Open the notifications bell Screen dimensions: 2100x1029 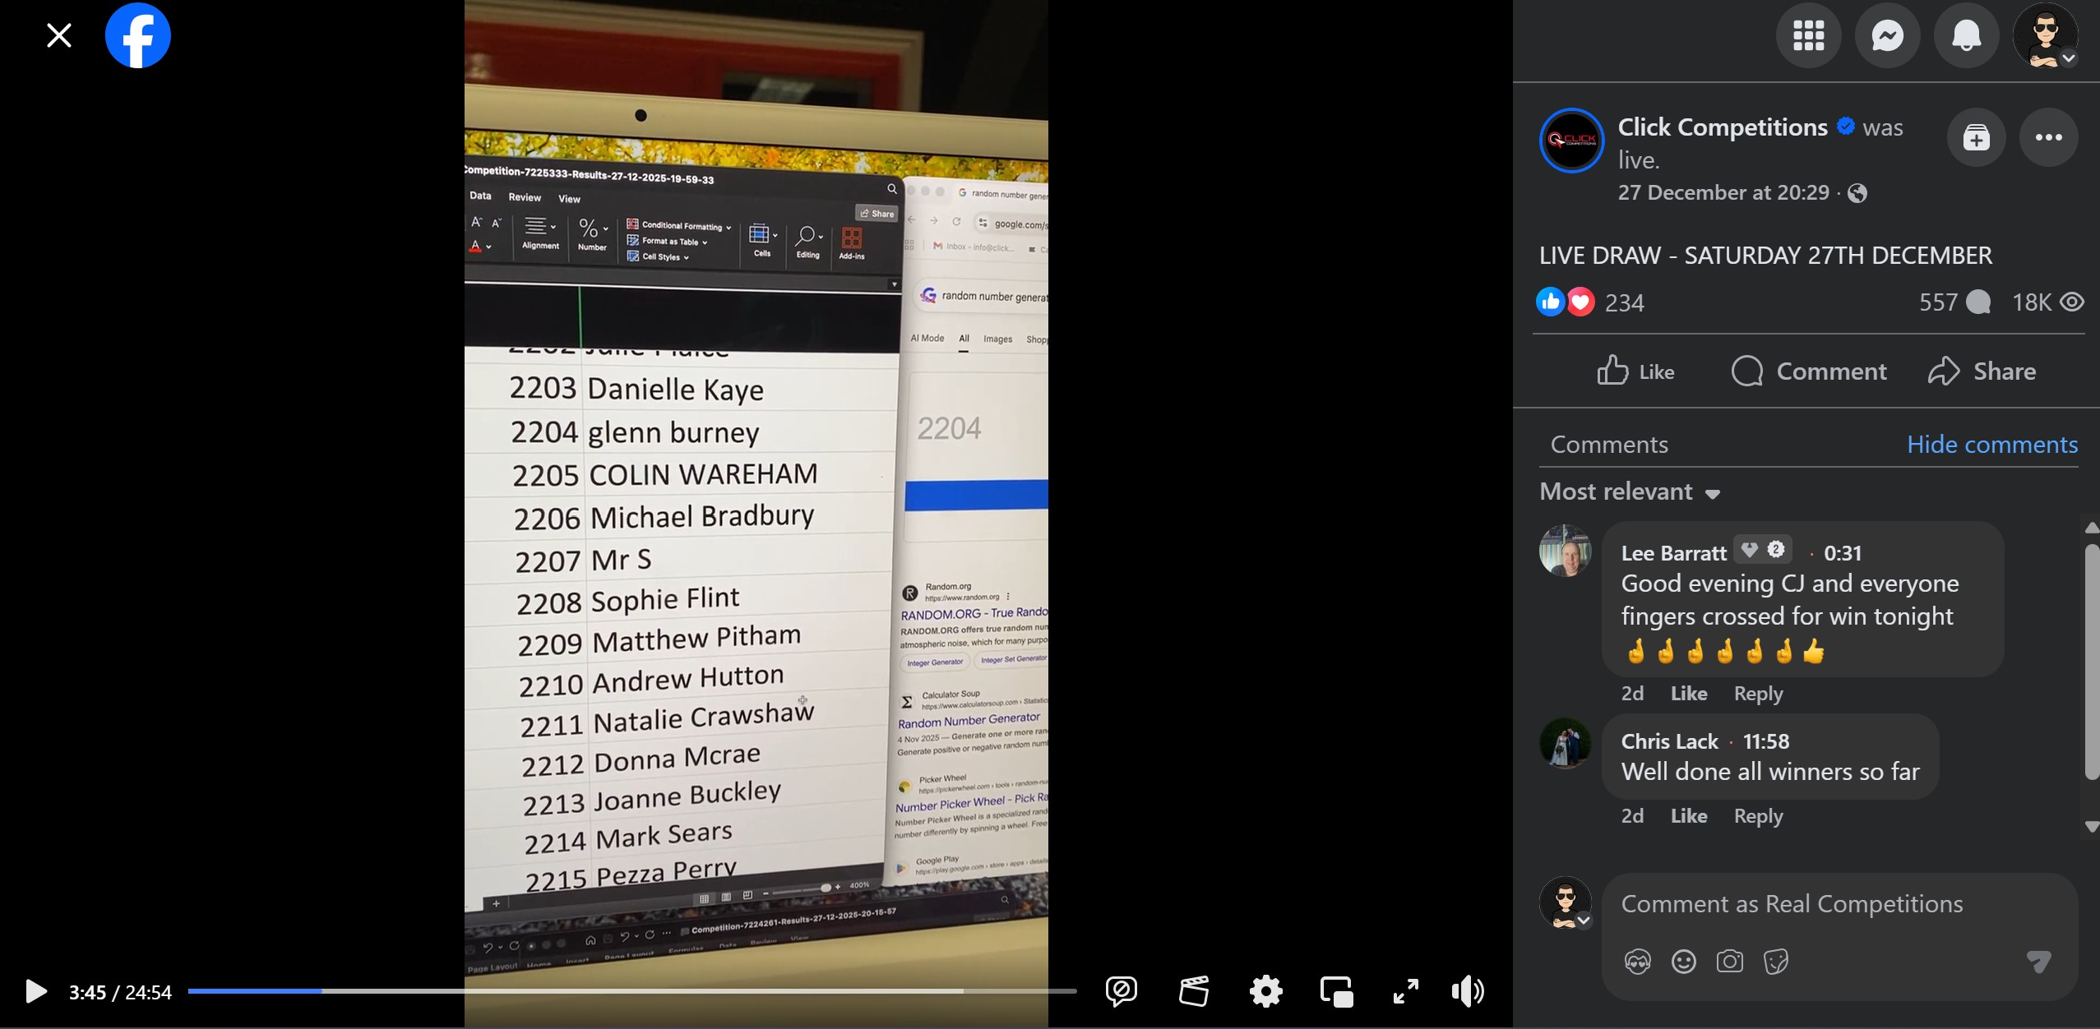[1966, 35]
